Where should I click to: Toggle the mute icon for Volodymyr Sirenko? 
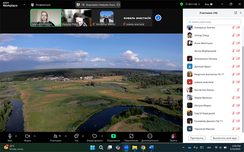click(x=233, y=27)
